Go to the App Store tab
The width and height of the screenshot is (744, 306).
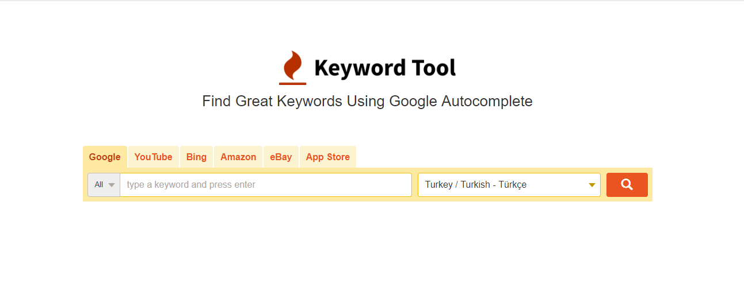[328, 157]
